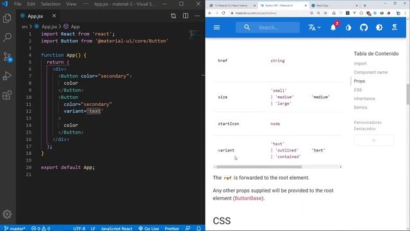Follow the ButtonBase link
The height and width of the screenshot is (231, 410).
(x=248, y=198)
